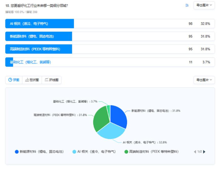The image size is (219, 170).
Task: Click the legend text 'AI 相关 (液冷、电子特气)'
Action: (96, 151)
